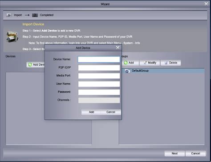Click the Import Device printer illustration
This screenshot has width=211, height=162.
[12, 36]
